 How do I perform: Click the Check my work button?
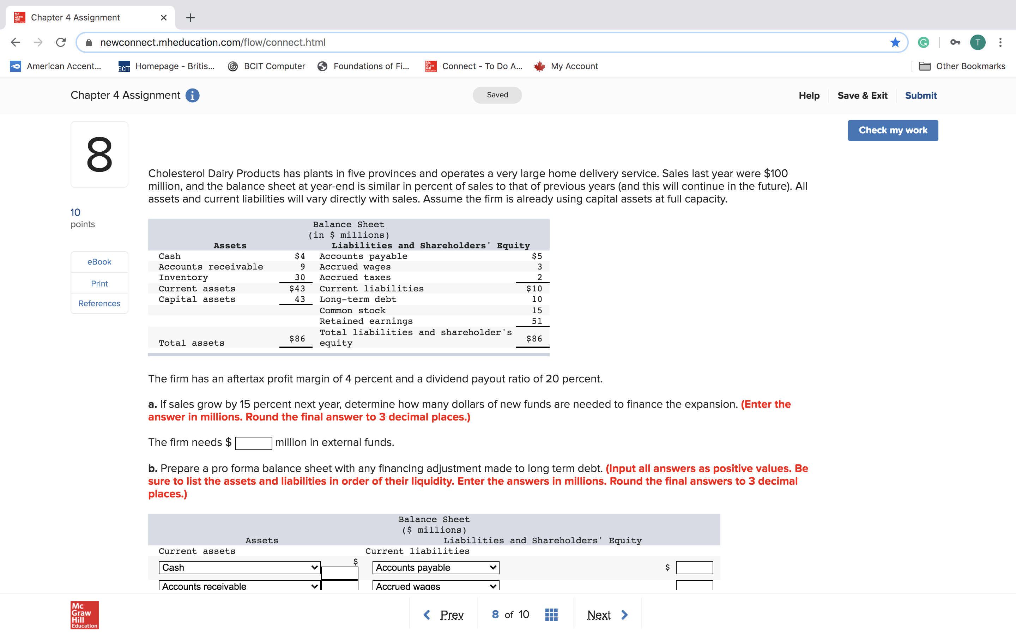pos(893,130)
